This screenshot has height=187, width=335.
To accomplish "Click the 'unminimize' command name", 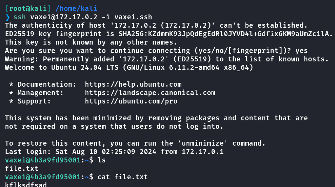I will coord(203,143).
